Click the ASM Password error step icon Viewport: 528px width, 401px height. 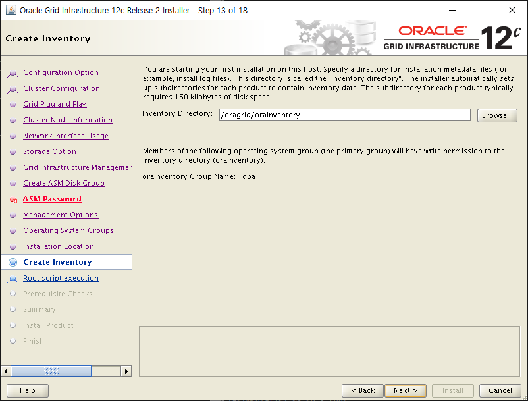pyautogui.click(x=13, y=200)
